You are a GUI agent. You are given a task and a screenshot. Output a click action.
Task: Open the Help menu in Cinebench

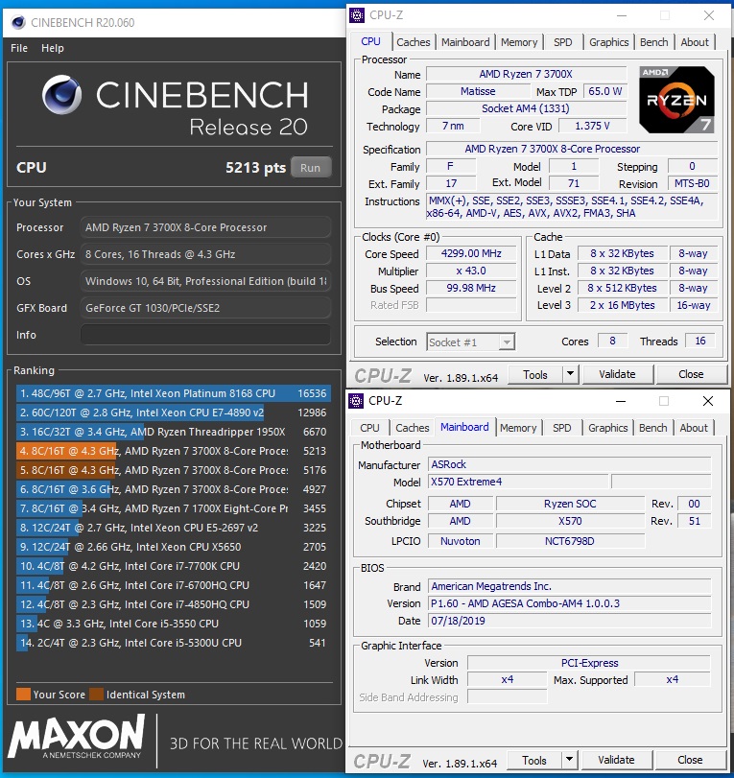click(x=53, y=48)
